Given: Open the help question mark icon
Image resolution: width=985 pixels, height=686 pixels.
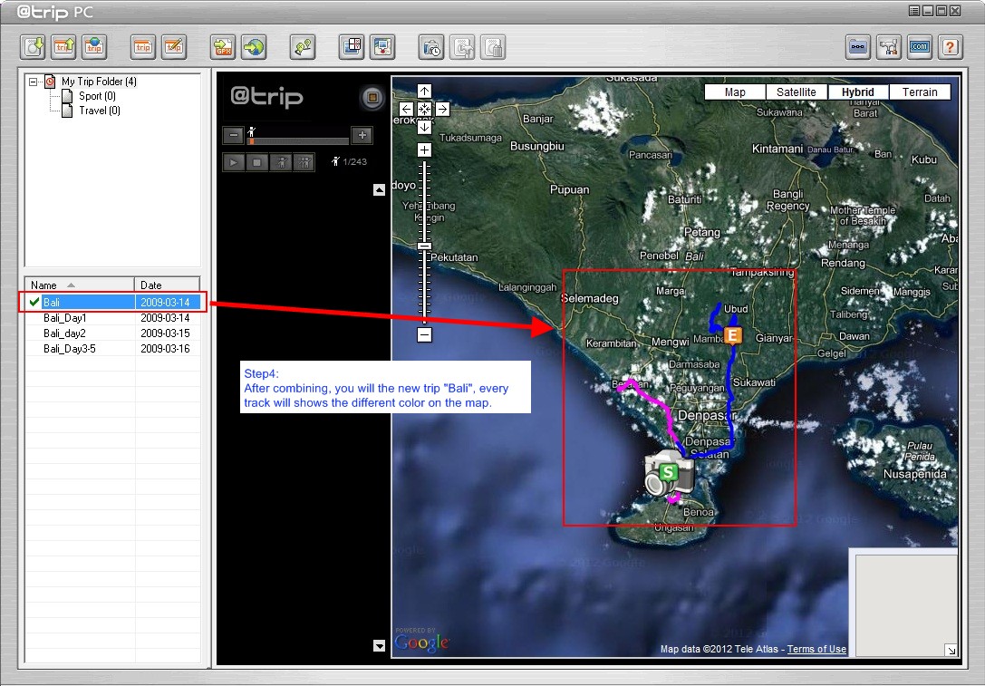Looking at the screenshot, I should click(951, 47).
